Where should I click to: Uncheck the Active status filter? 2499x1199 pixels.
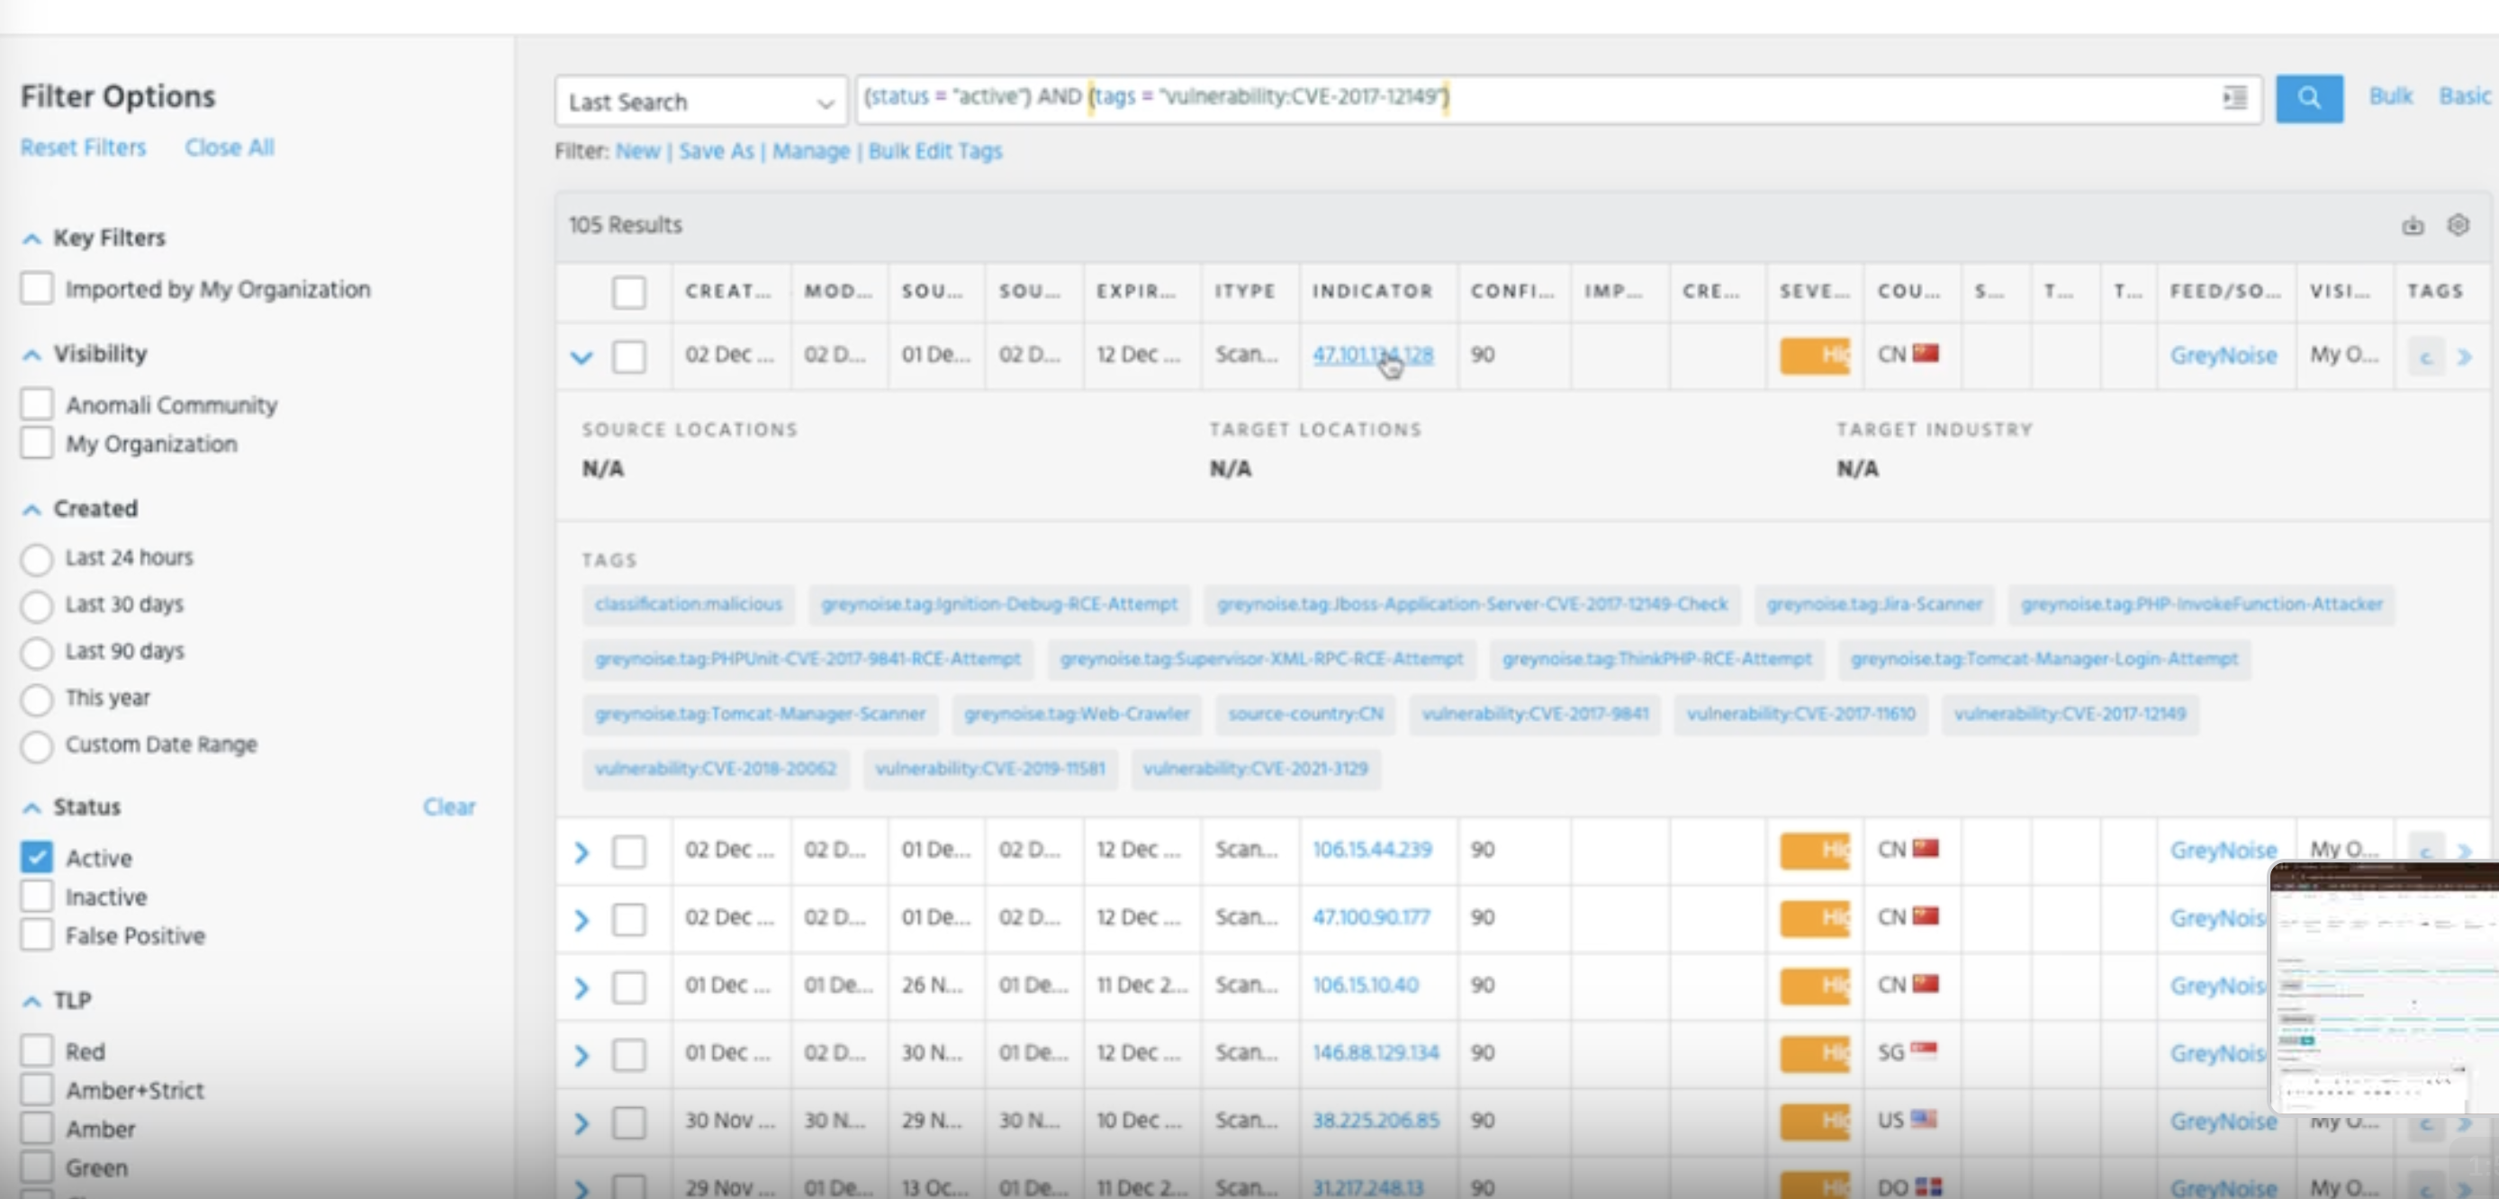pos(37,857)
